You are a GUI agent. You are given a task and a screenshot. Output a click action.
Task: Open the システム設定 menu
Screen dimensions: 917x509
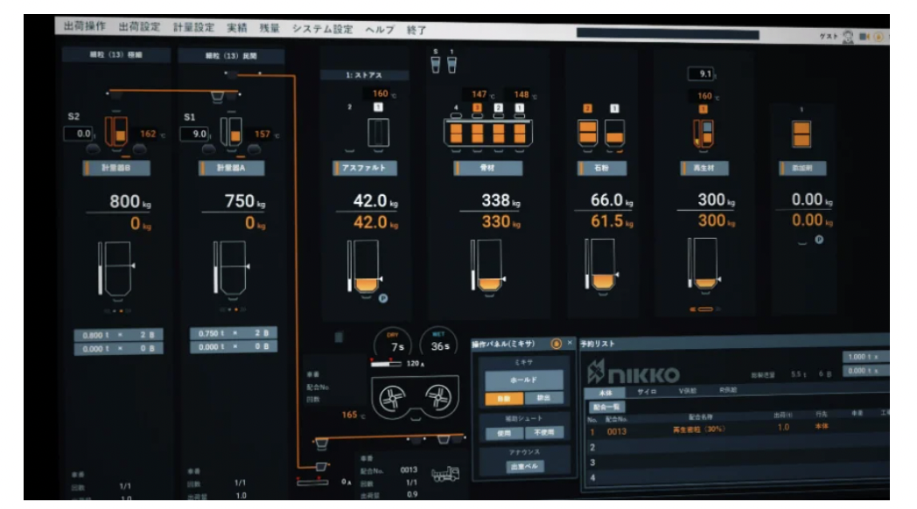tap(323, 29)
